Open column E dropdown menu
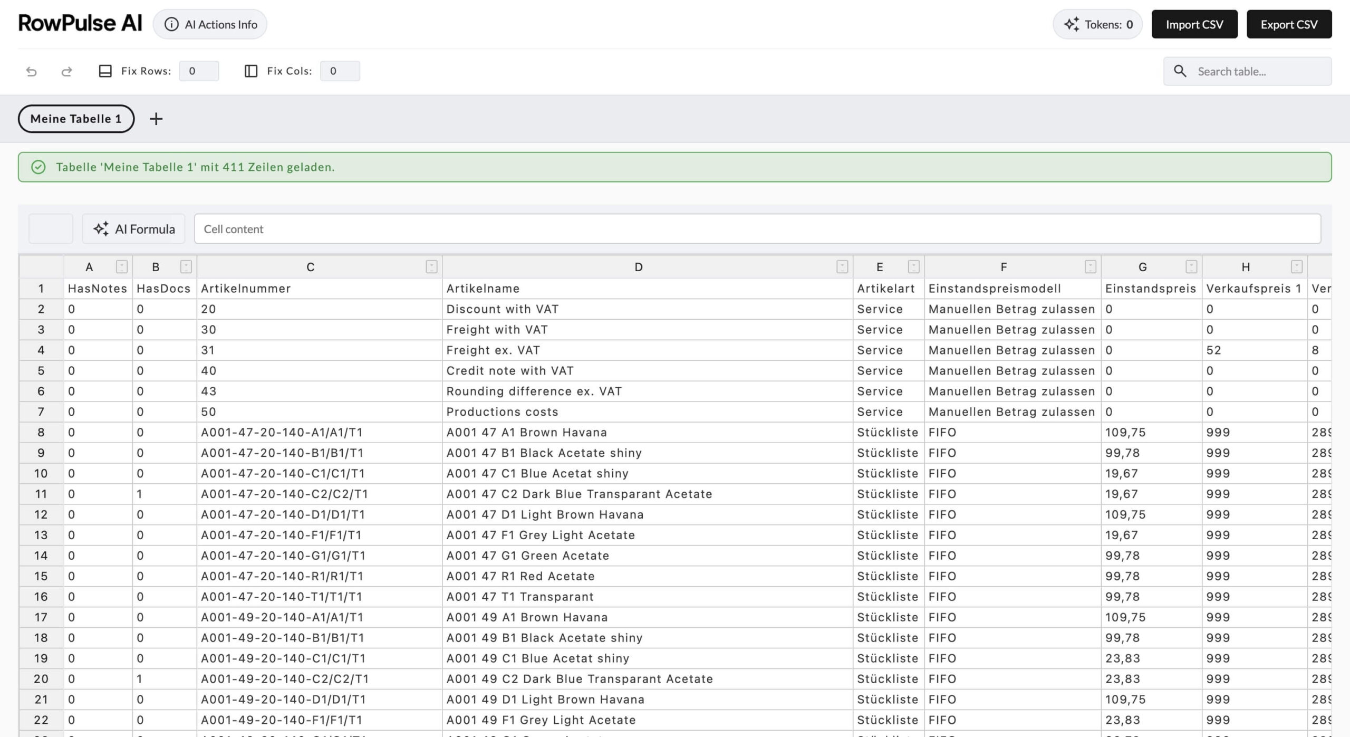Viewport: 1350px width, 737px height. pyautogui.click(x=914, y=267)
